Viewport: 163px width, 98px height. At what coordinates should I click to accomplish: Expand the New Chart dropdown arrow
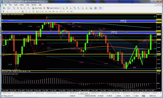click(x=5, y=8)
